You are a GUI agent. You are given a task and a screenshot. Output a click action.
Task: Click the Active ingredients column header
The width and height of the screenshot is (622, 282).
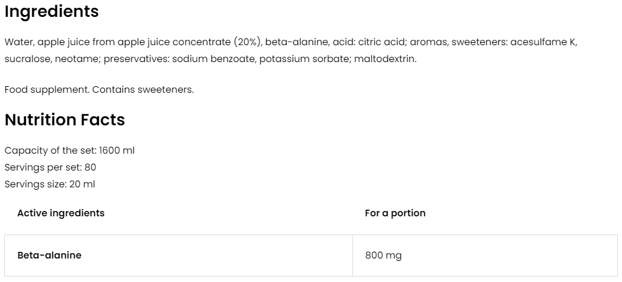click(61, 213)
